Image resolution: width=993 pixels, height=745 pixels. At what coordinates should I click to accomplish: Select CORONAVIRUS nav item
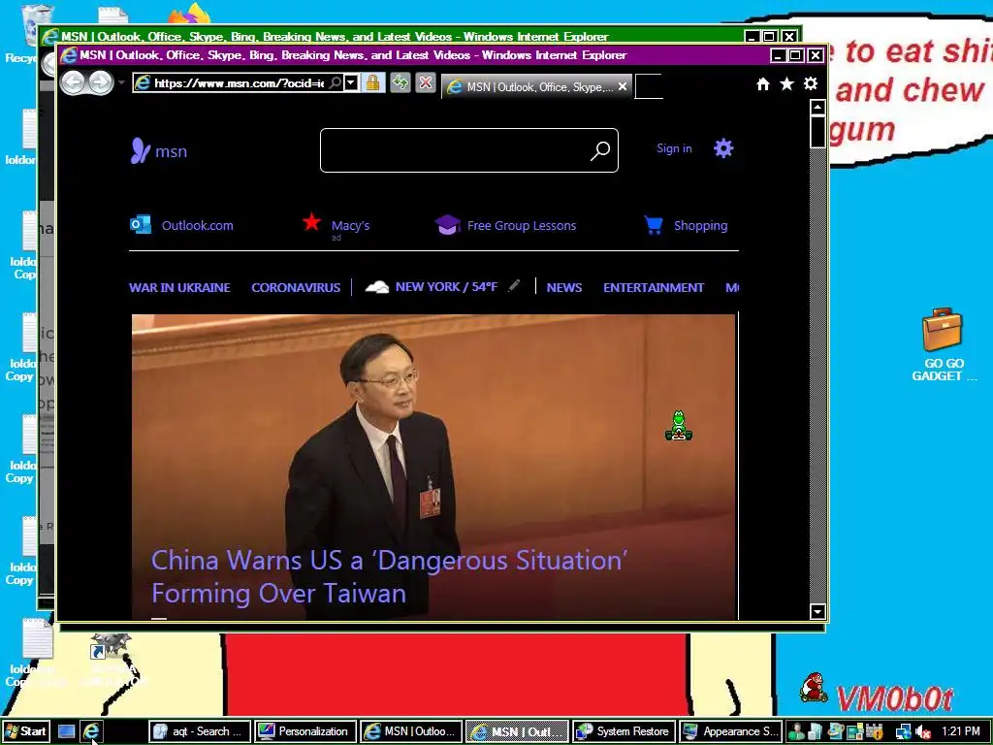[296, 287]
